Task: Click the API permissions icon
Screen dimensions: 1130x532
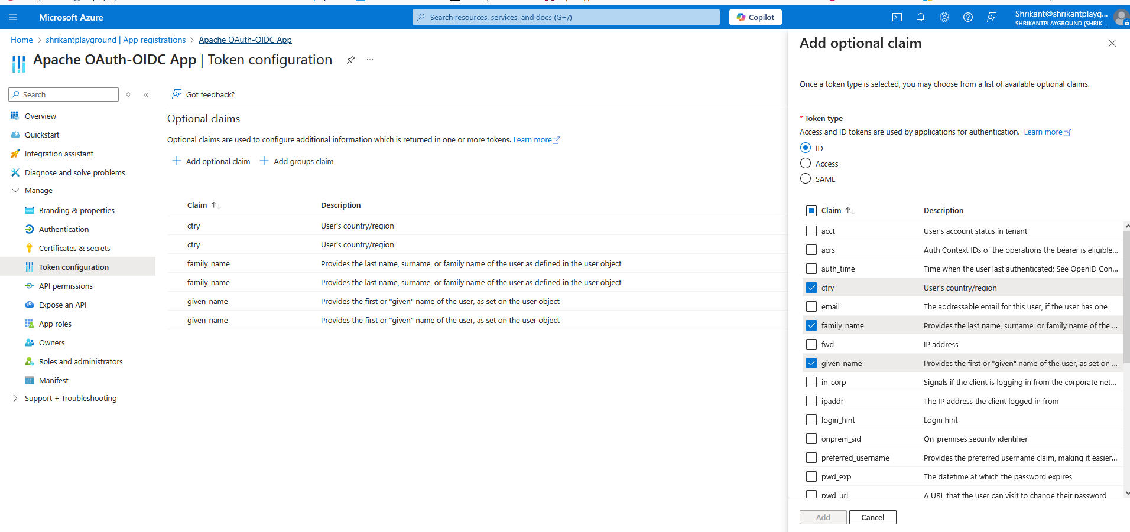Action: point(29,286)
